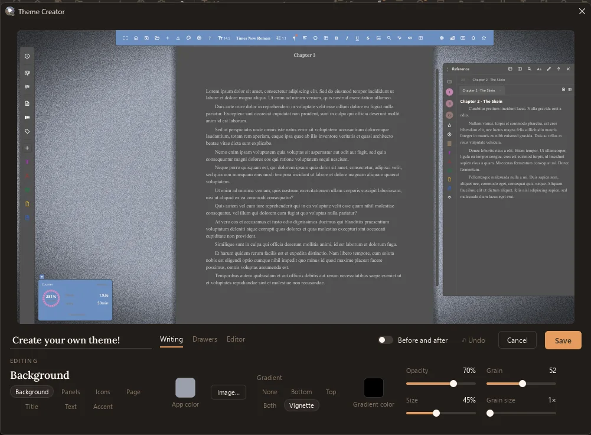591x435 pixels.
Task: Select the Bottom gradient option
Action: (302, 392)
